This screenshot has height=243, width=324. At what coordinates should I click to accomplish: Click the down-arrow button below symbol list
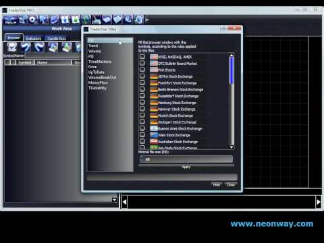(x=114, y=200)
